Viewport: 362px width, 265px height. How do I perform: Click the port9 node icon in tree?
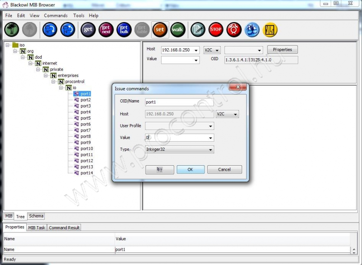(76, 143)
